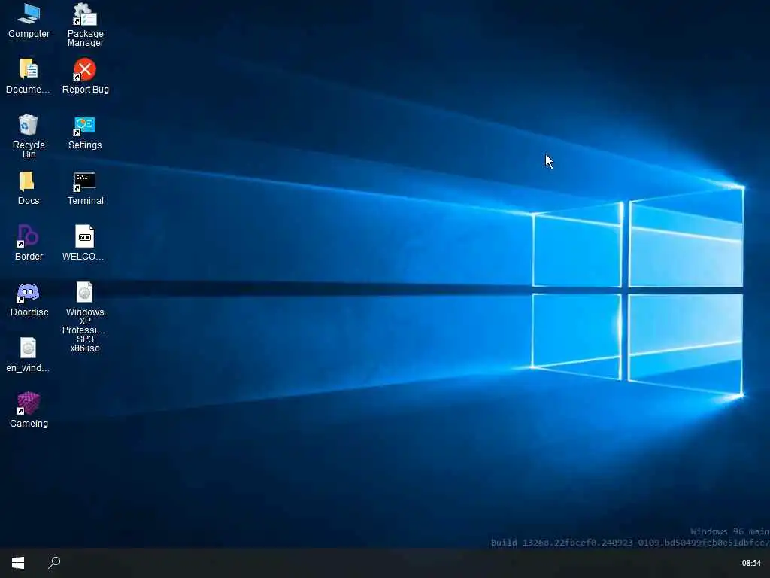Image resolution: width=770 pixels, height=578 pixels.
Task: Click the taskbar search magnifier icon
Action: (54, 563)
